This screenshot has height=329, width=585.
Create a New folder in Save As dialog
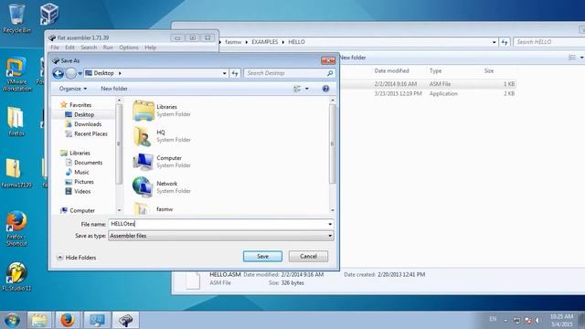tap(114, 89)
